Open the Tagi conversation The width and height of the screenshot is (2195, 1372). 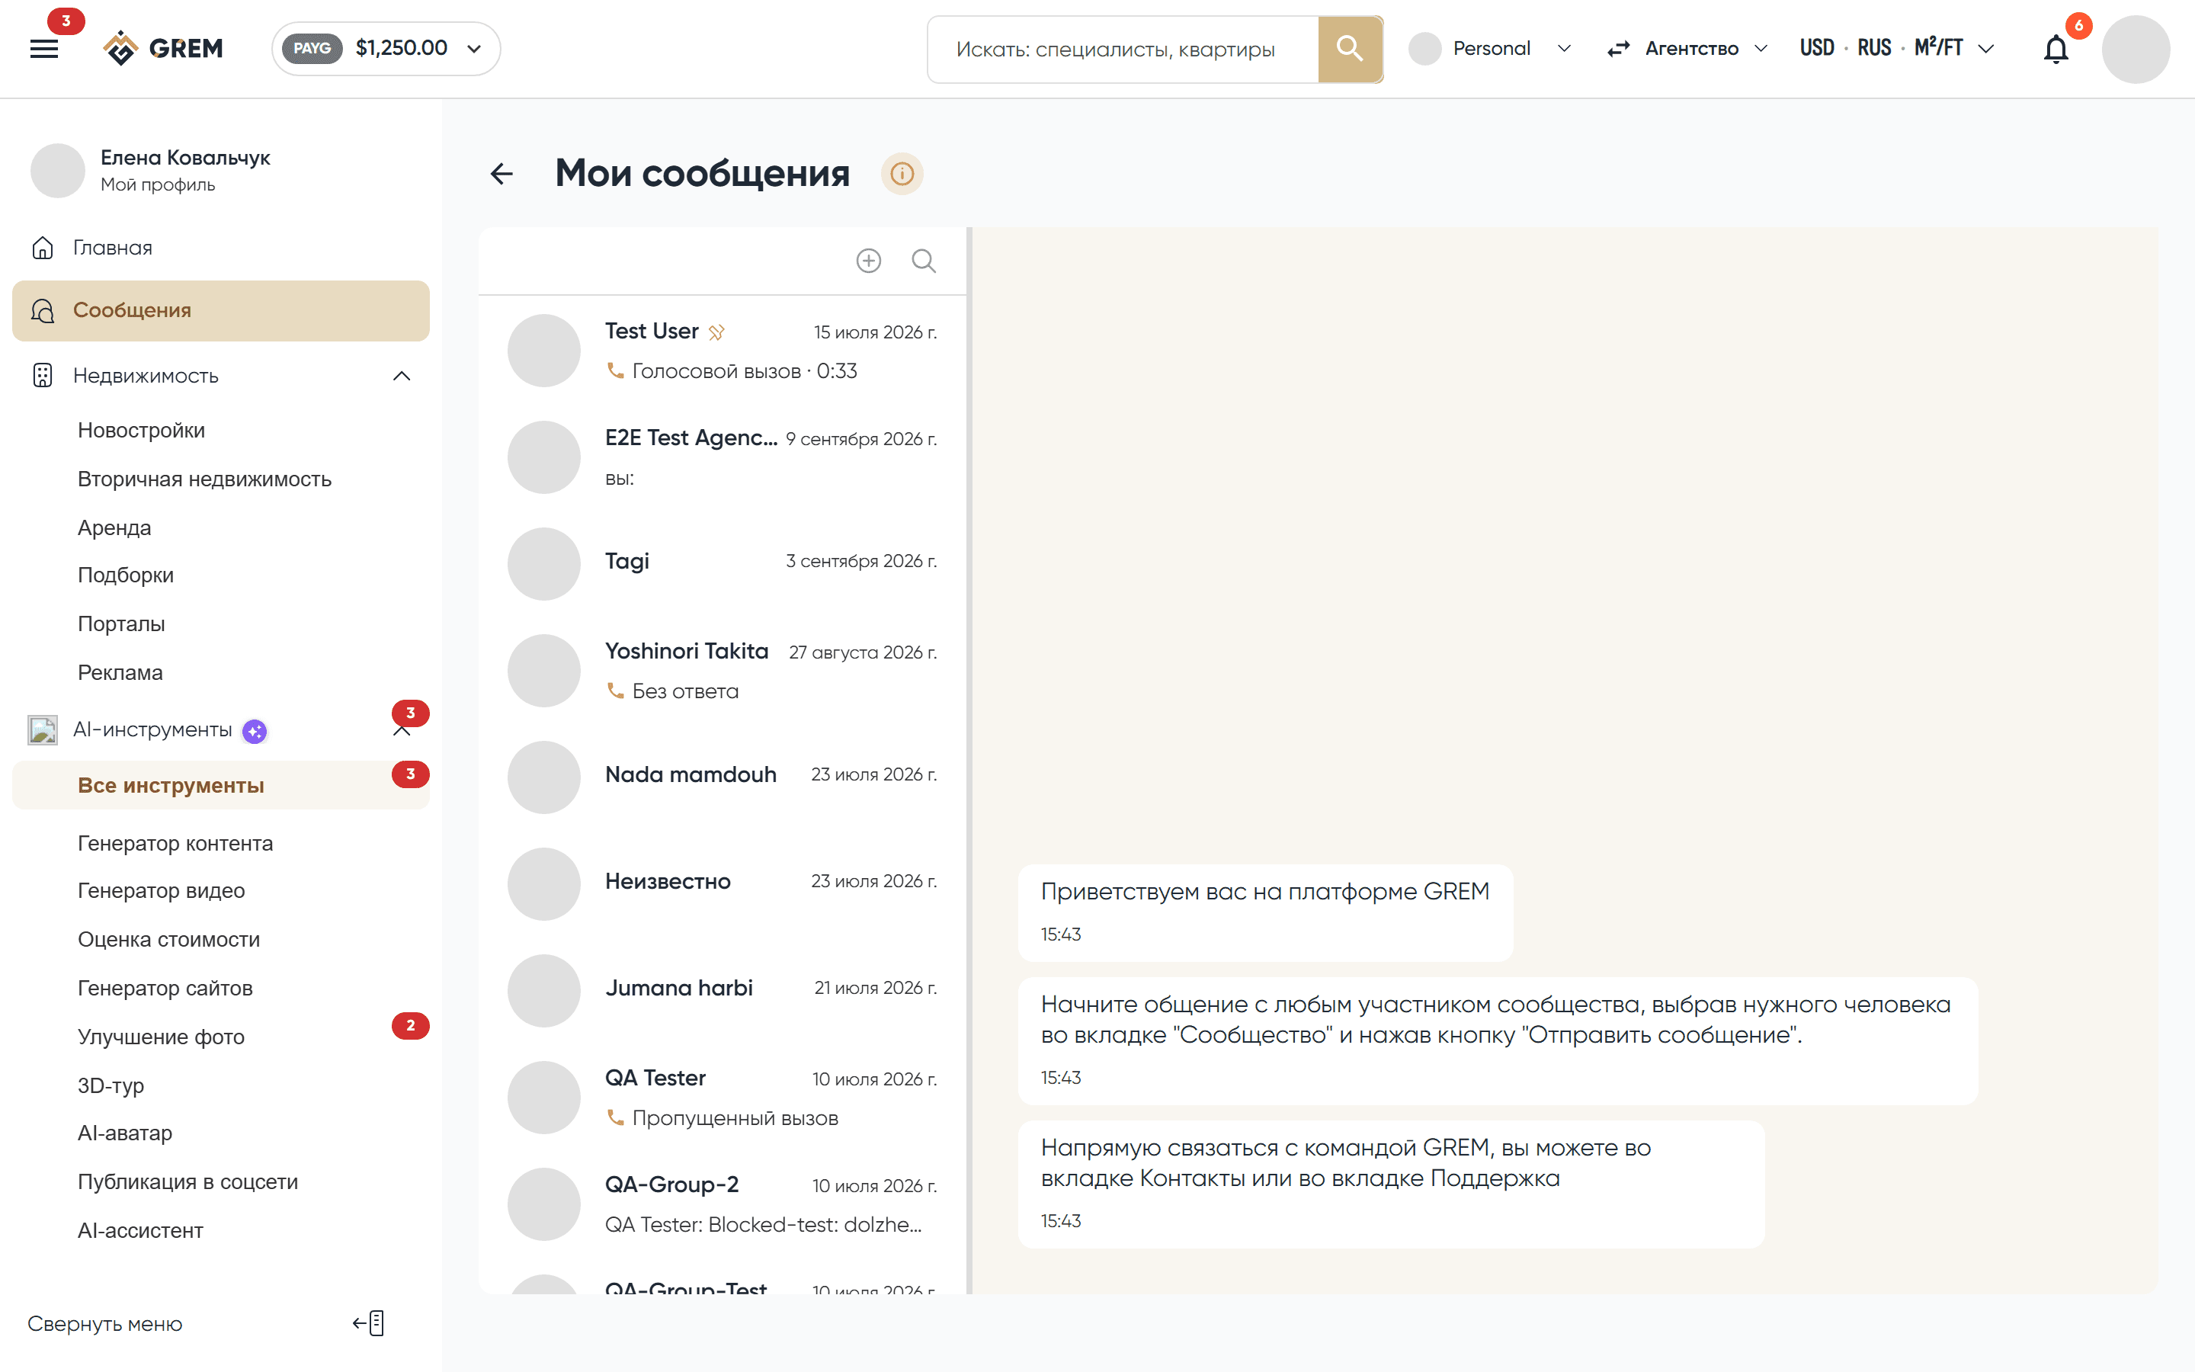(722, 564)
